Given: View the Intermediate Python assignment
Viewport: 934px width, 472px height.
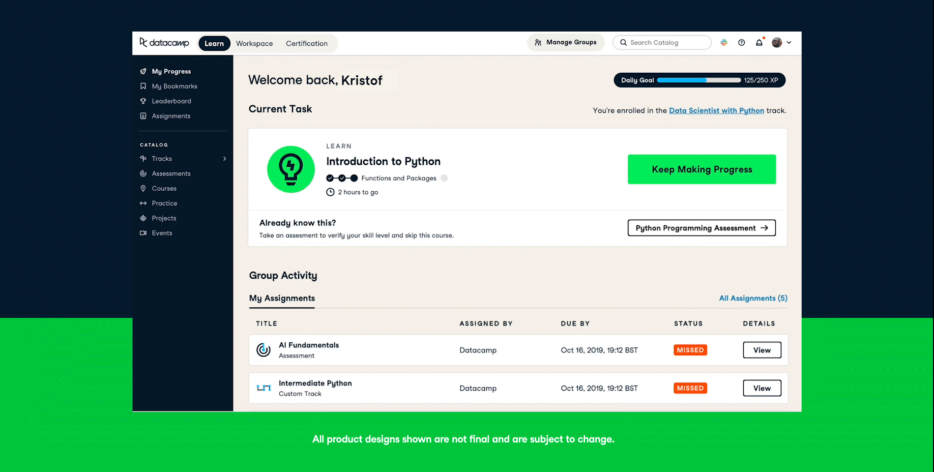Looking at the screenshot, I should [762, 388].
